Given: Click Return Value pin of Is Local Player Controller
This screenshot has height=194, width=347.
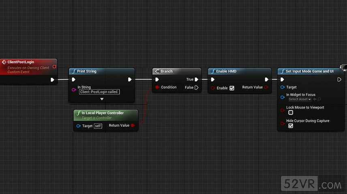Looking at the screenshot, I should [133, 126].
